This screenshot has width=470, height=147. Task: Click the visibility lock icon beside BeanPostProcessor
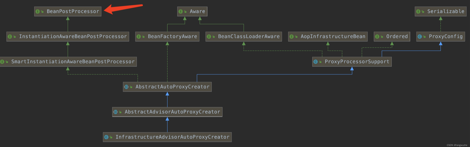click(x=43, y=12)
